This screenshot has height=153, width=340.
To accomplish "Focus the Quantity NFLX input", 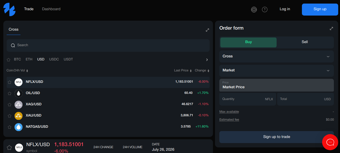I will pyautogui.click(x=248, y=99).
